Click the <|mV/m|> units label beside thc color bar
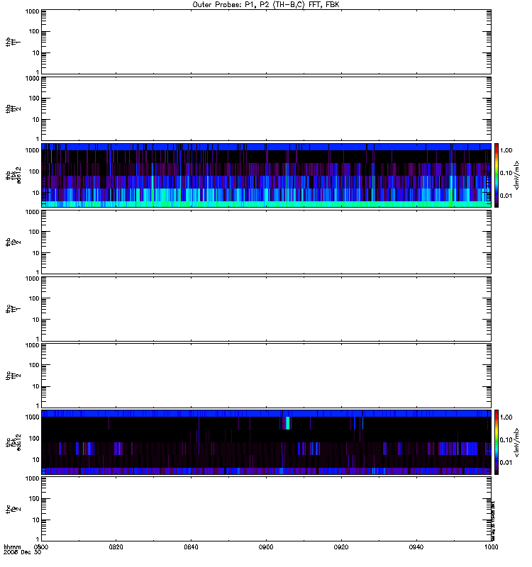Viewport: 532px width, 567px height. (516, 442)
